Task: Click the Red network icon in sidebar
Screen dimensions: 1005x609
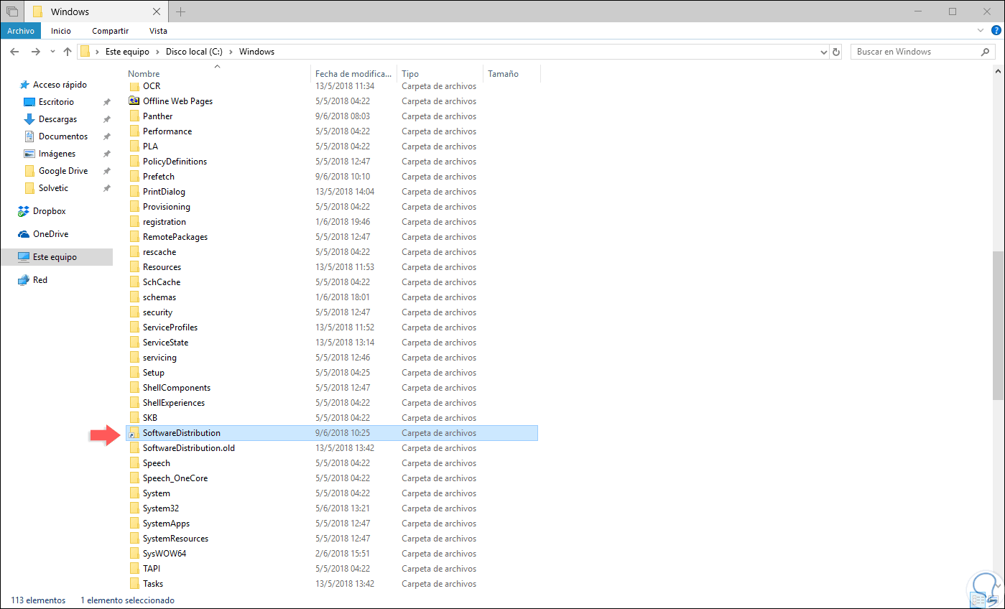Action: point(24,280)
